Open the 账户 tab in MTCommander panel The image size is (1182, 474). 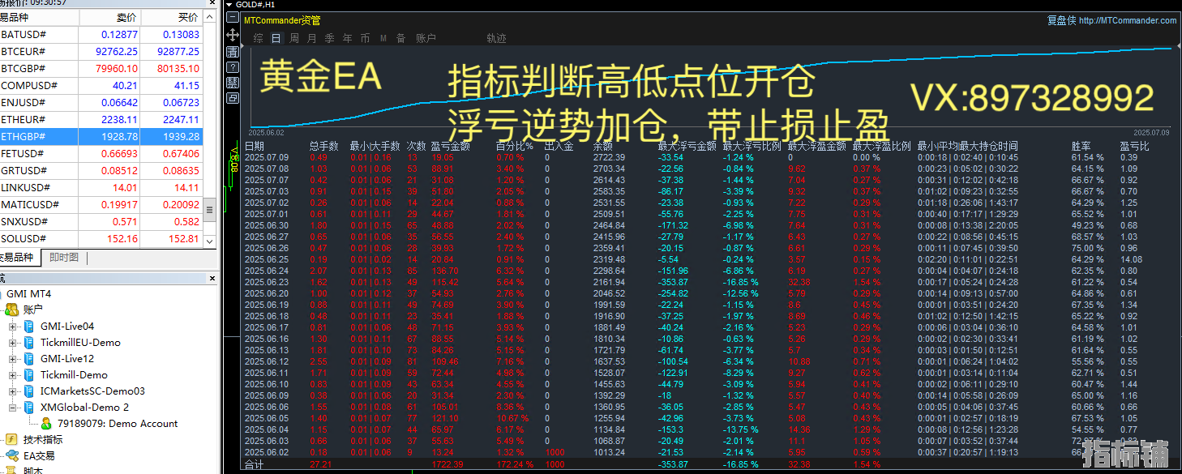click(426, 38)
